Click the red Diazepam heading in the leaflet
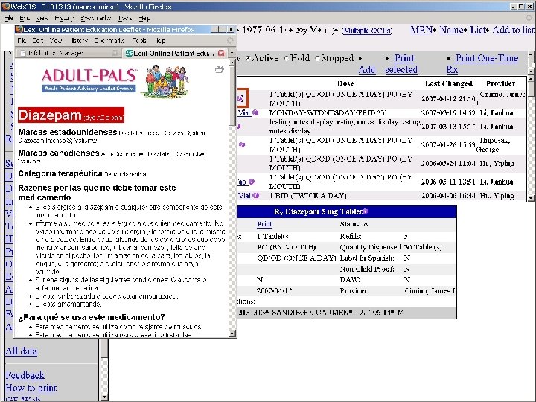The image size is (536, 402). (71, 115)
